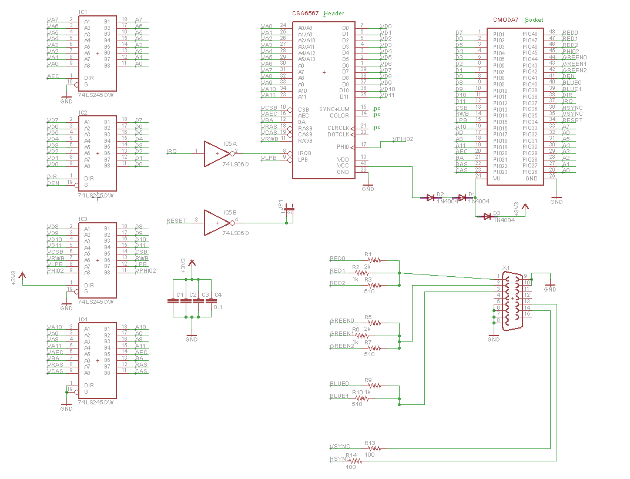
Task: Select the IC5B inverter buffer symbol
Action: [216, 222]
